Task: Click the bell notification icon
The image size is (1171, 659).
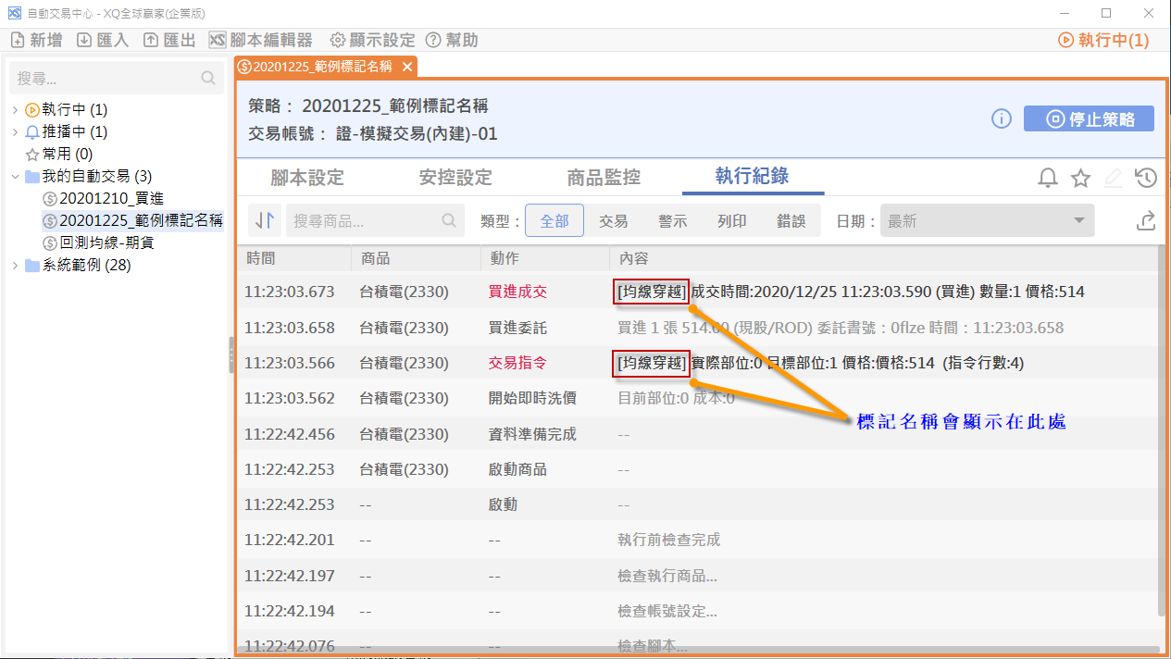Action: coord(1047,179)
